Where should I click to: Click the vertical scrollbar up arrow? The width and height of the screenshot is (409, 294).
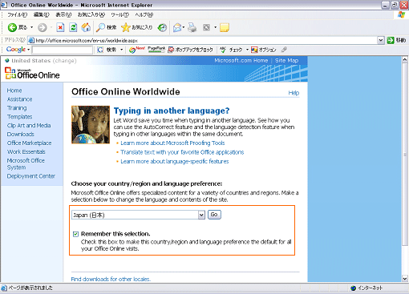click(x=405, y=59)
